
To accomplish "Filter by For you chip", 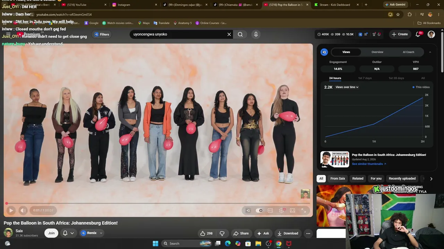I will (x=376, y=178).
